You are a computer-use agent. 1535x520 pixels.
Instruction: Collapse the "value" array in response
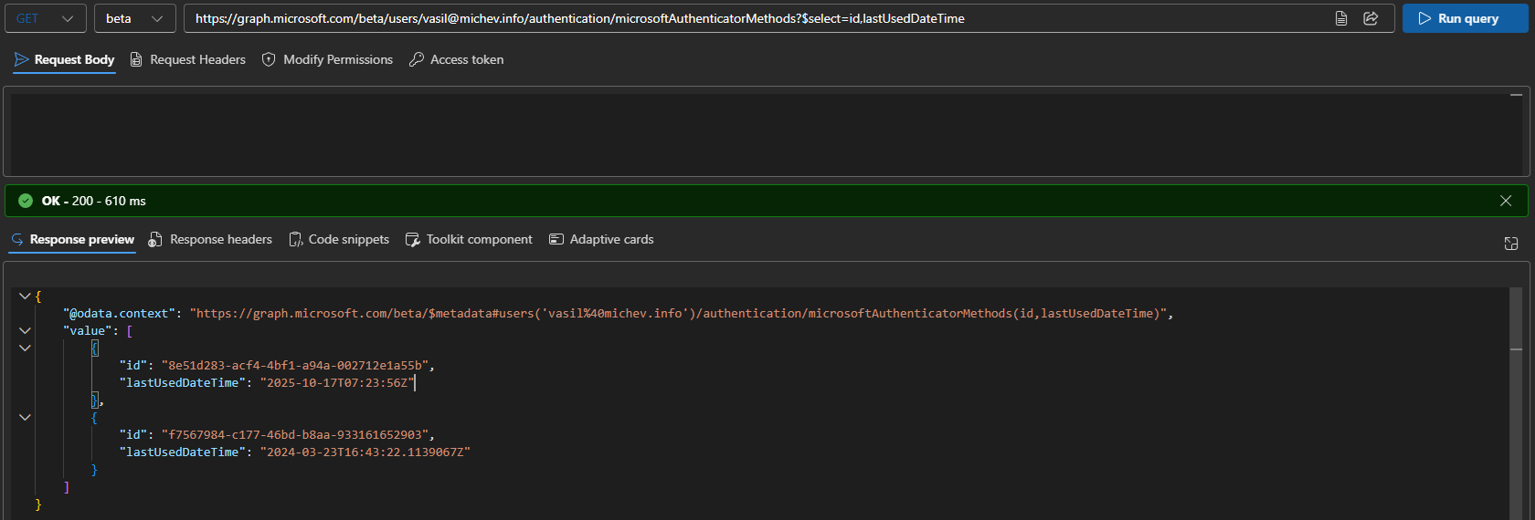[25, 331]
